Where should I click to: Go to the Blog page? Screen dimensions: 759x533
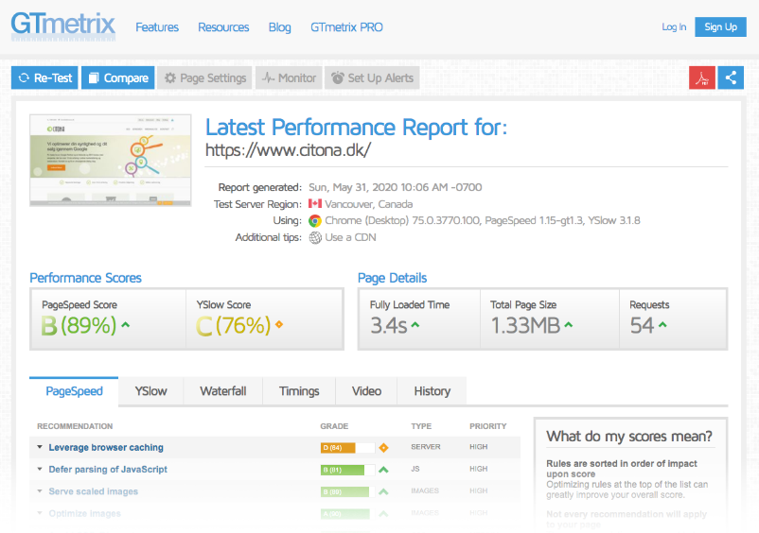280,27
